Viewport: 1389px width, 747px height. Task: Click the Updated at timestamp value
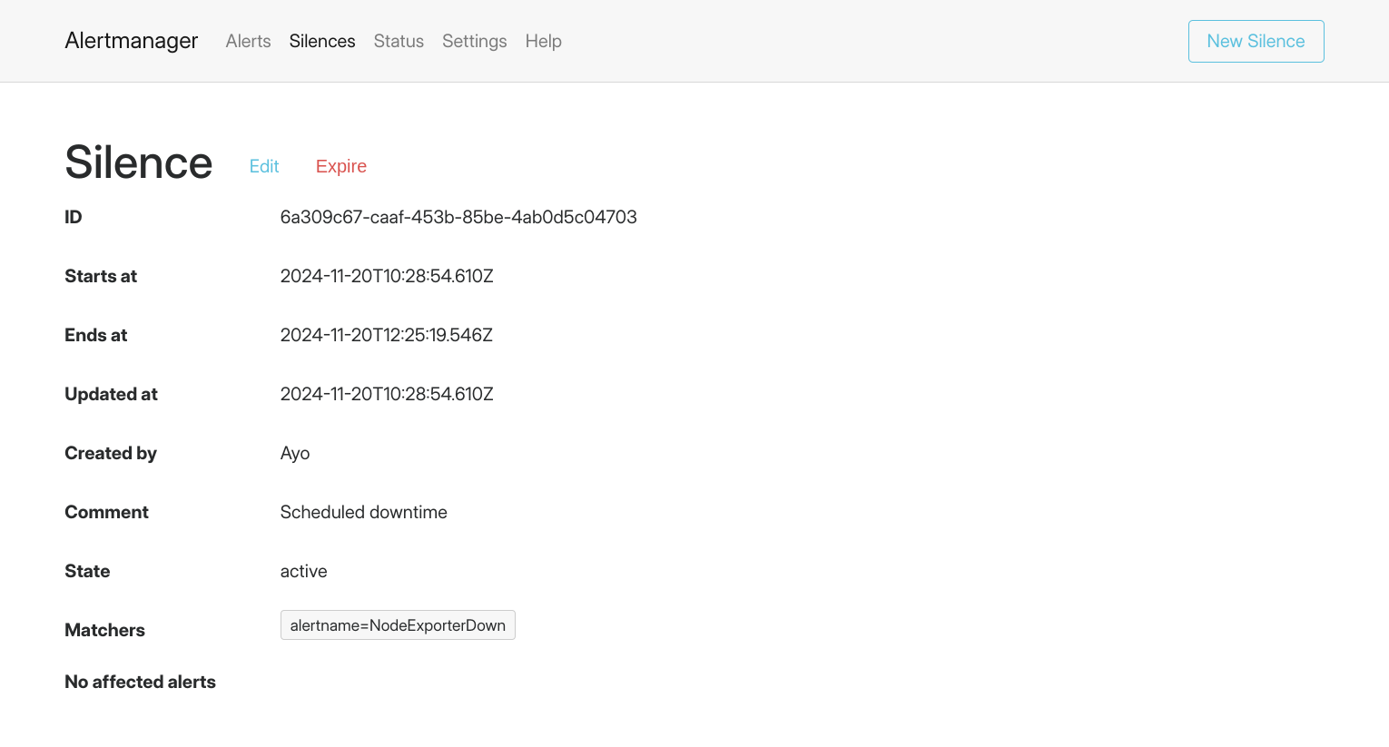click(x=387, y=394)
